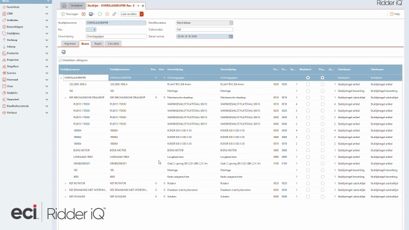409x230 pixels.
Task: Expand the Stuklijsten sidebar chevron
Action: tap(47, 33)
